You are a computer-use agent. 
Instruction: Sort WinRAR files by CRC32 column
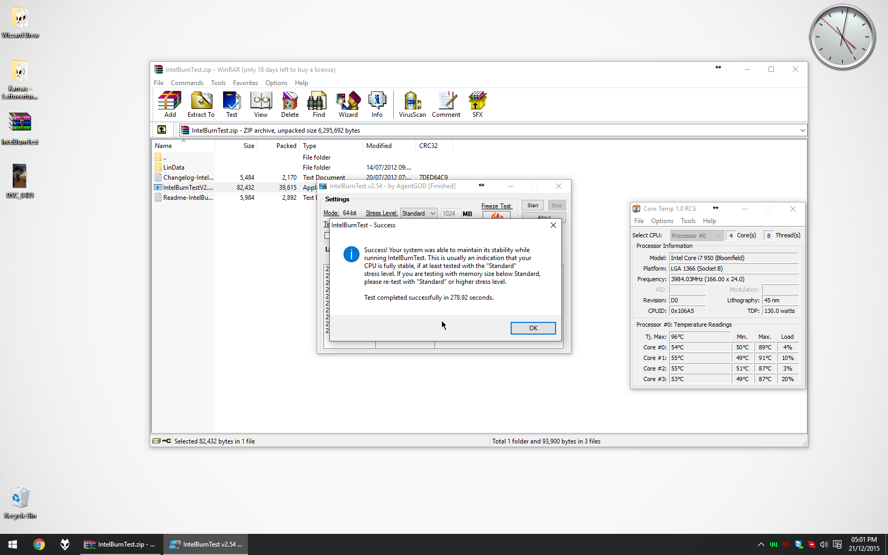(434, 146)
